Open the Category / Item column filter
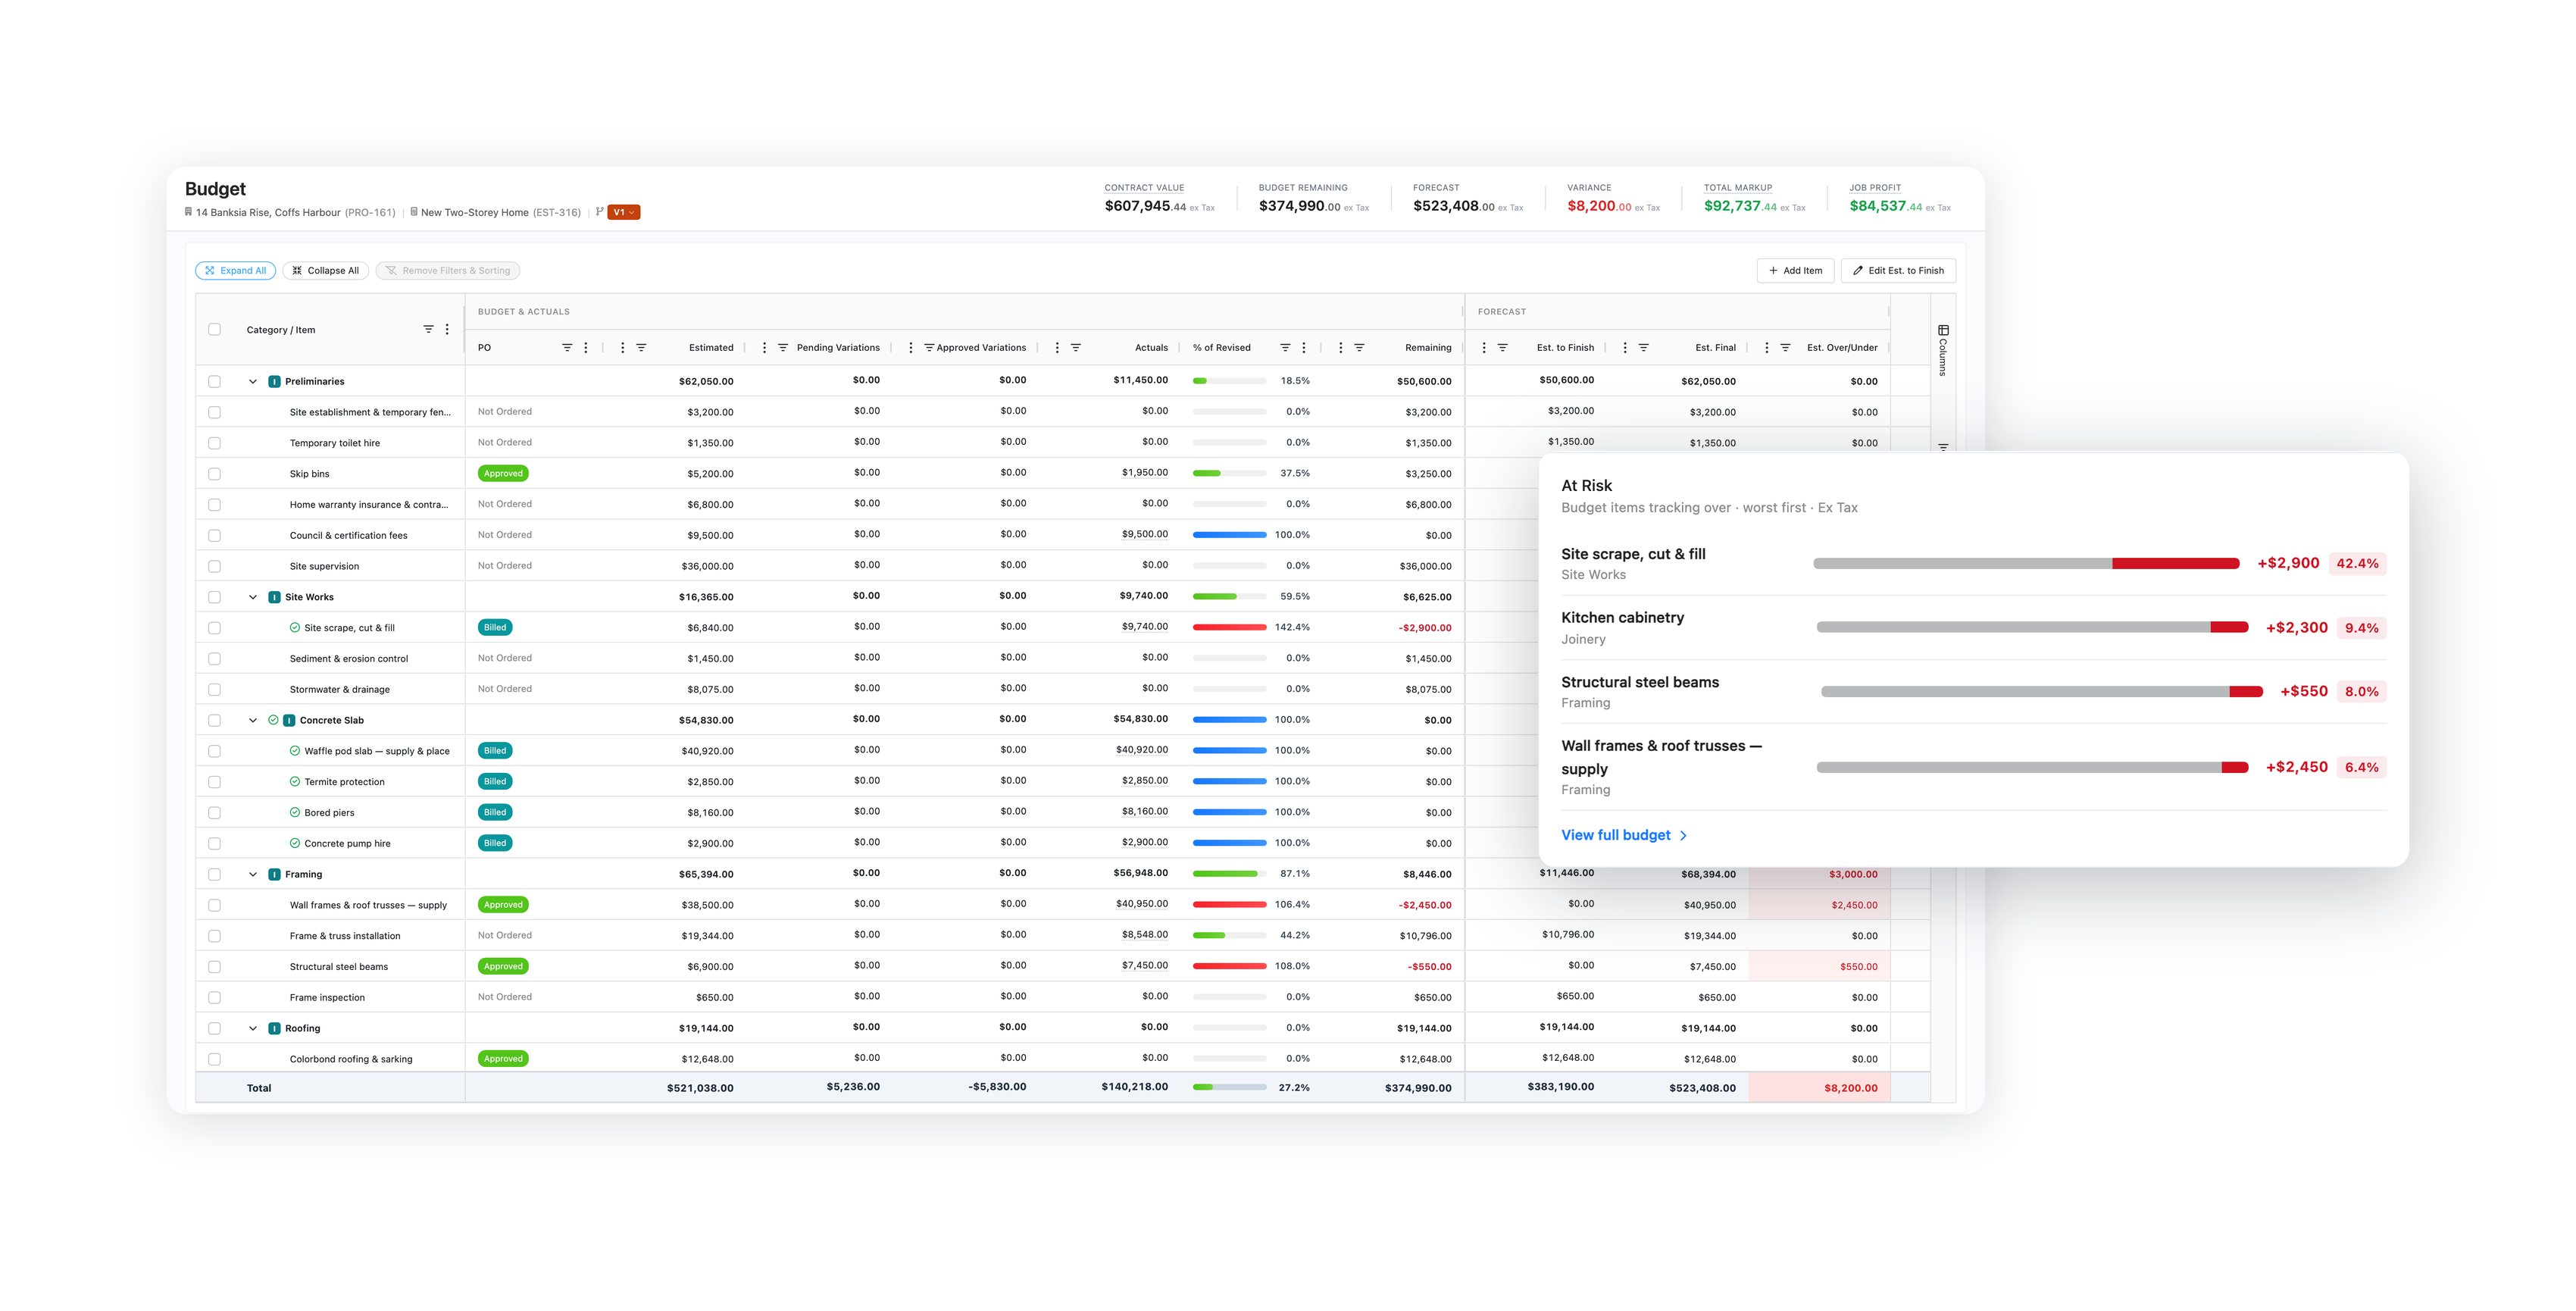 click(428, 329)
